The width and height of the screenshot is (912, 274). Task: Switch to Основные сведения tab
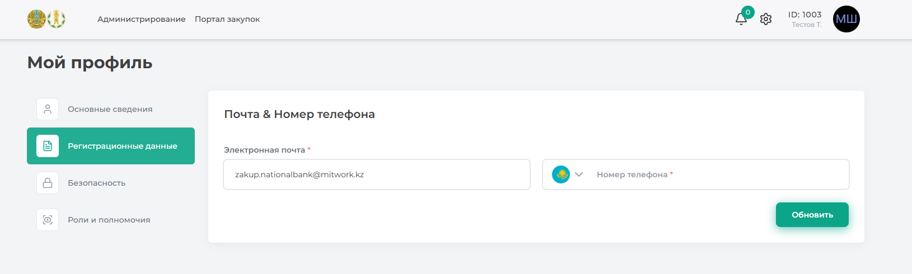click(x=110, y=109)
